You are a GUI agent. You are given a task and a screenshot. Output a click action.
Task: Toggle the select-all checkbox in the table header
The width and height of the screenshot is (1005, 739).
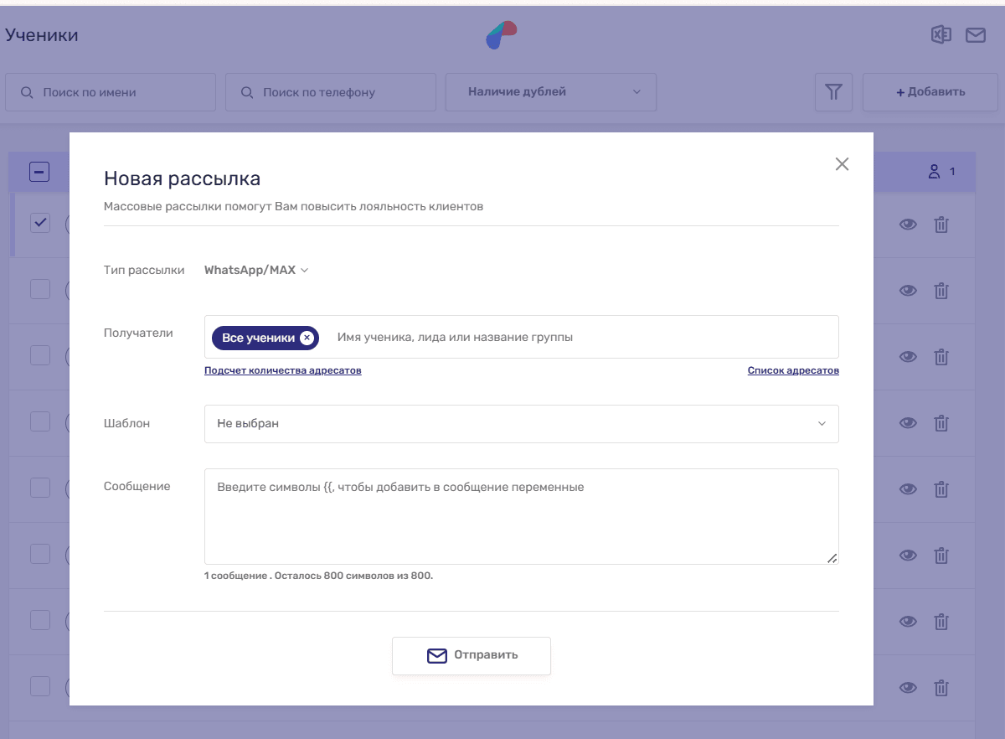pos(39,172)
